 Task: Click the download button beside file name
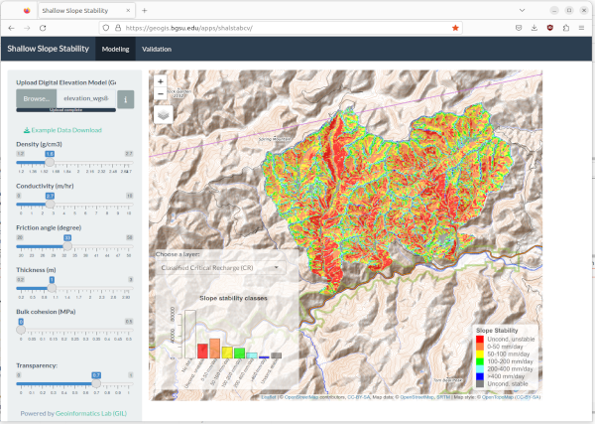tap(126, 99)
